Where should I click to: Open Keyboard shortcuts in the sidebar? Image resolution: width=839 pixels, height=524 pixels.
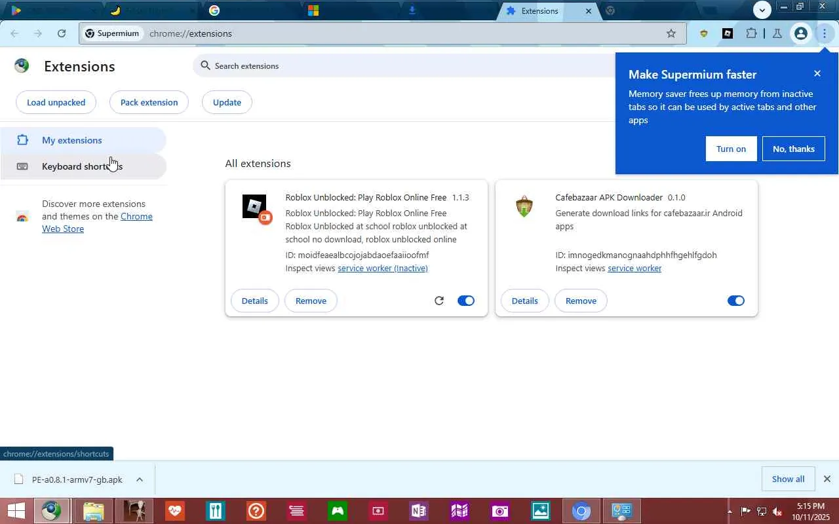83,166
